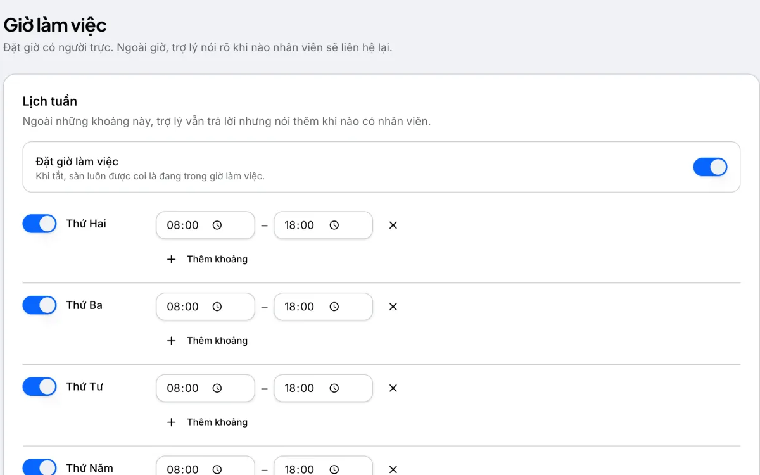Edit Thứ Hai start time 08:00 field

205,225
